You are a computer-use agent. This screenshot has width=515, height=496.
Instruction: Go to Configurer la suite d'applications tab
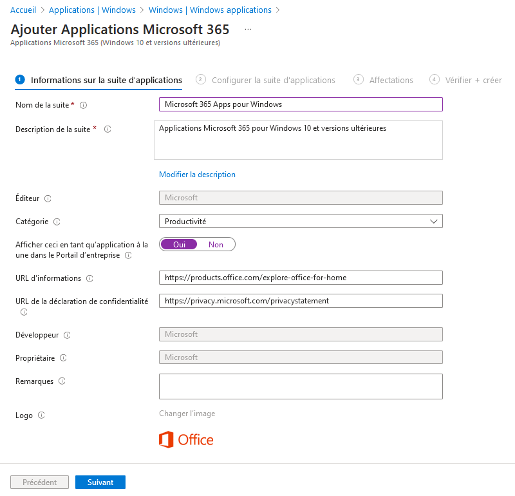pos(273,81)
